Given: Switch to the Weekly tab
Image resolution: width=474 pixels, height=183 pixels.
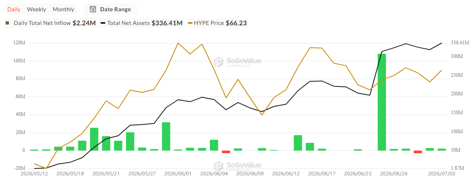Looking at the screenshot, I should 37,9.
